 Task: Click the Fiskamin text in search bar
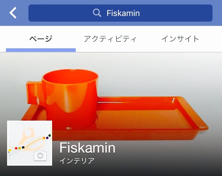[x=123, y=13]
